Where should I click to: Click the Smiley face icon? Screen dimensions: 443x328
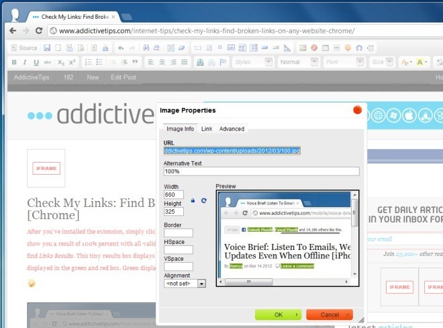click(x=348, y=48)
